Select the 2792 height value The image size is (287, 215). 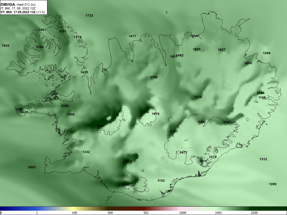(126, 184)
